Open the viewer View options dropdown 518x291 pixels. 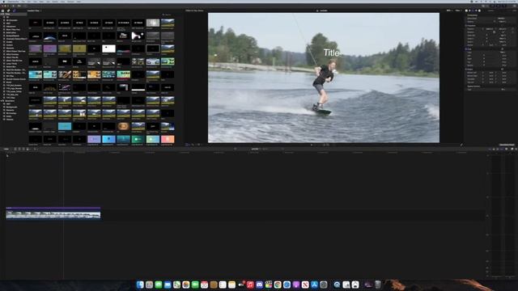[x=458, y=11]
